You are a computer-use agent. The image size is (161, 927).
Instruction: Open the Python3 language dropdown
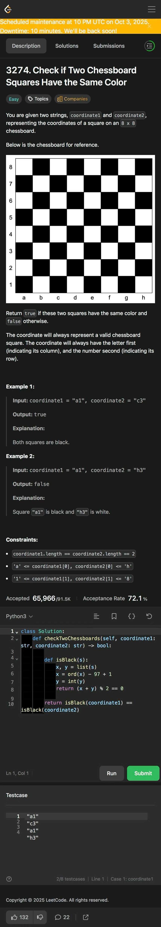19,616
